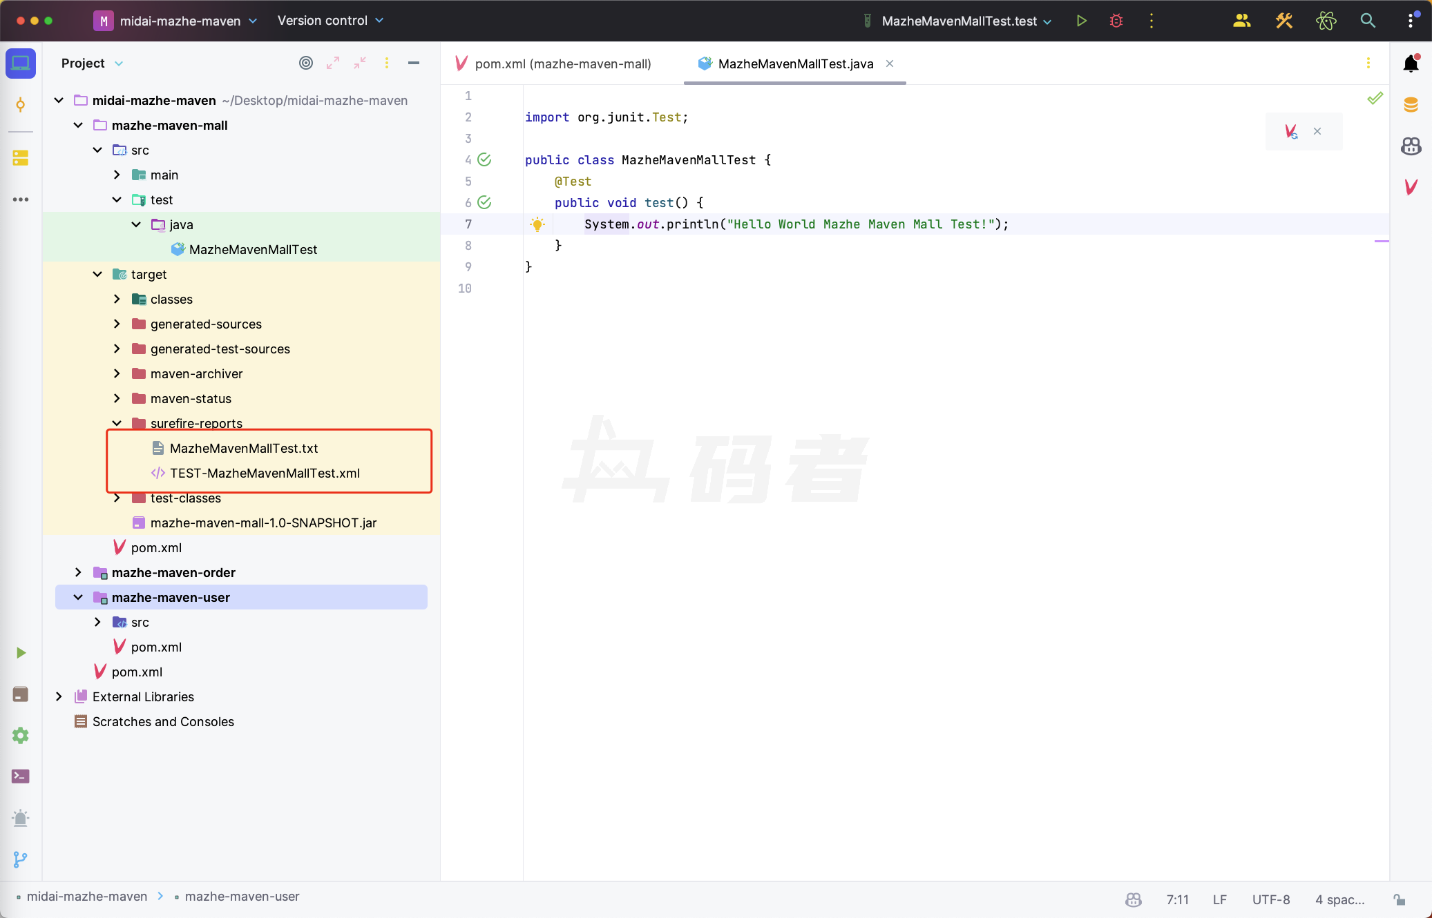Run MazheMavenMallTest with the green play button
Image resolution: width=1432 pixels, height=918 pixels.
coord(1082,21)
